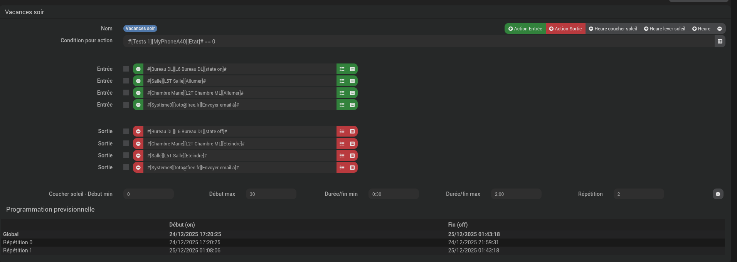737x262 pixels.
Task: Click the Début (on) column header
Action: click(182, 225)
